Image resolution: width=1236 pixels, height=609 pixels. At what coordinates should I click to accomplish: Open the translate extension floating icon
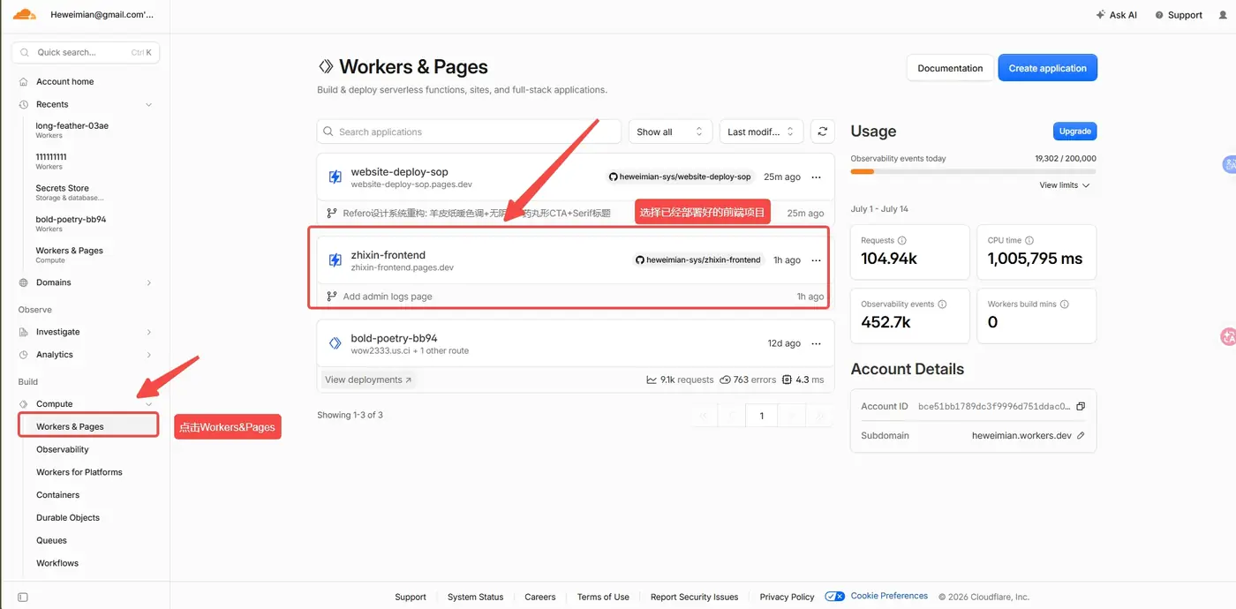click(1228, 164)
